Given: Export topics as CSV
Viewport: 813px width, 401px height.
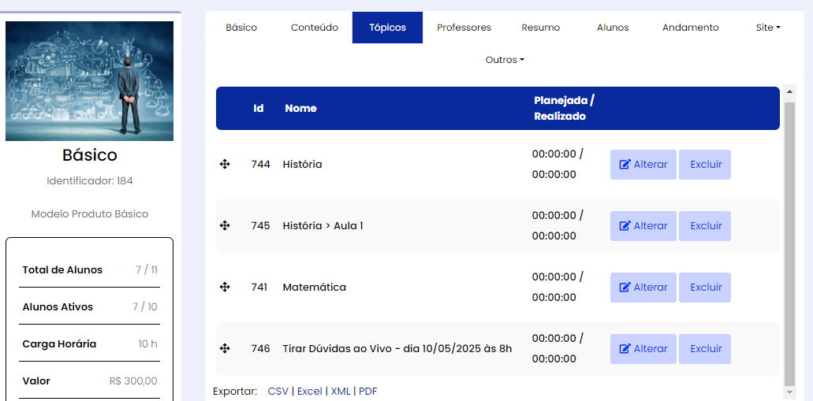Looking at the screenshot, I should (x=278, y=392).
